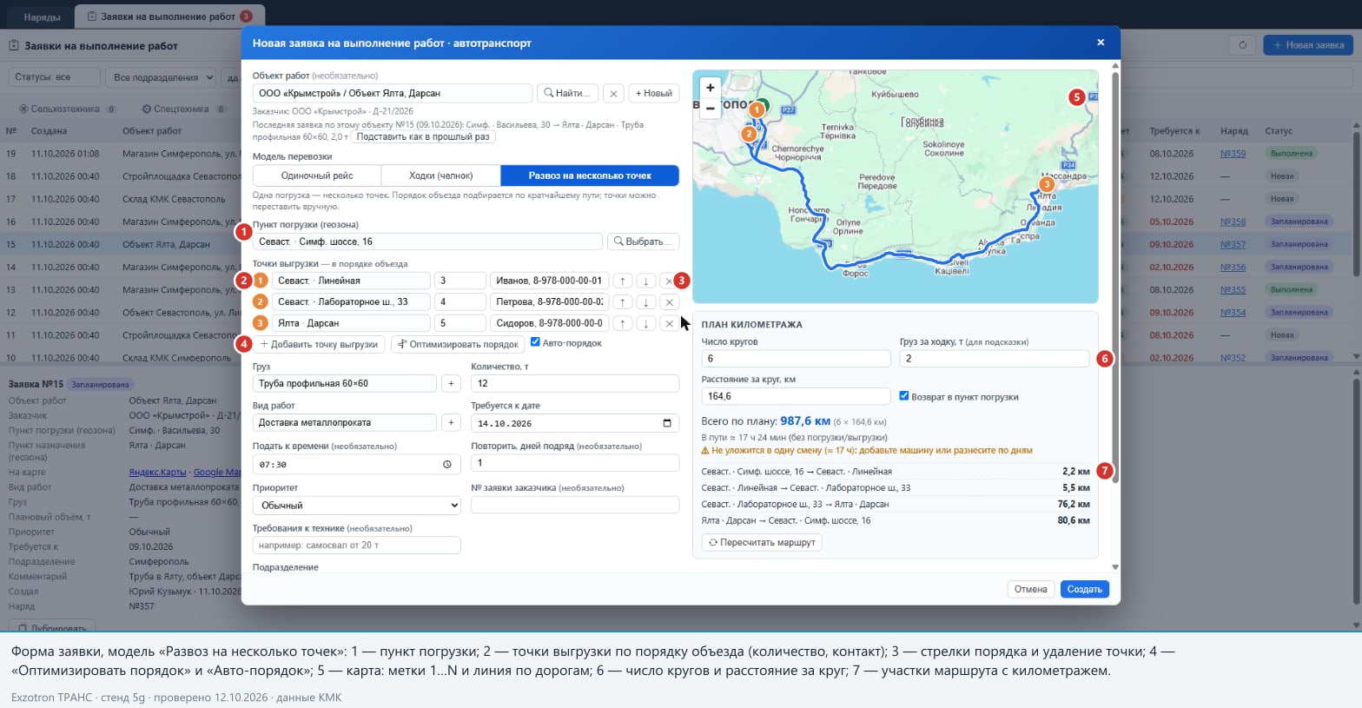Image resolution: width=1362 pixels, height=708 pixels.
Task: Click the Число кругов input field
Action: [x=797, y=359]
